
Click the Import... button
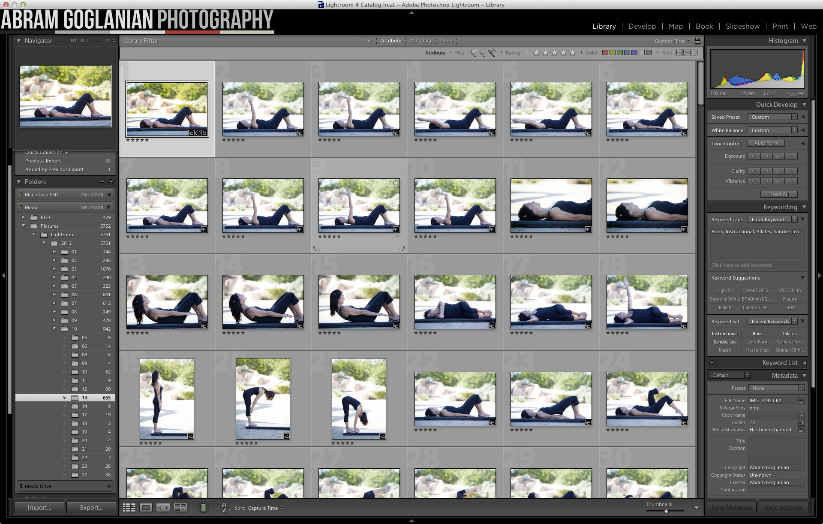39,508
